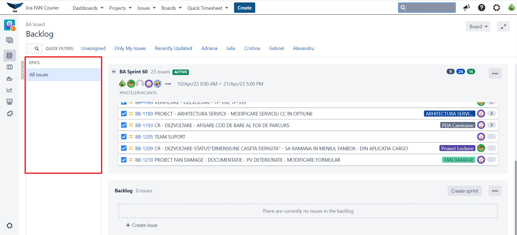Select All issues in the Epics panel
This screenshot has width=517, height=235.
tap(63, 74)
